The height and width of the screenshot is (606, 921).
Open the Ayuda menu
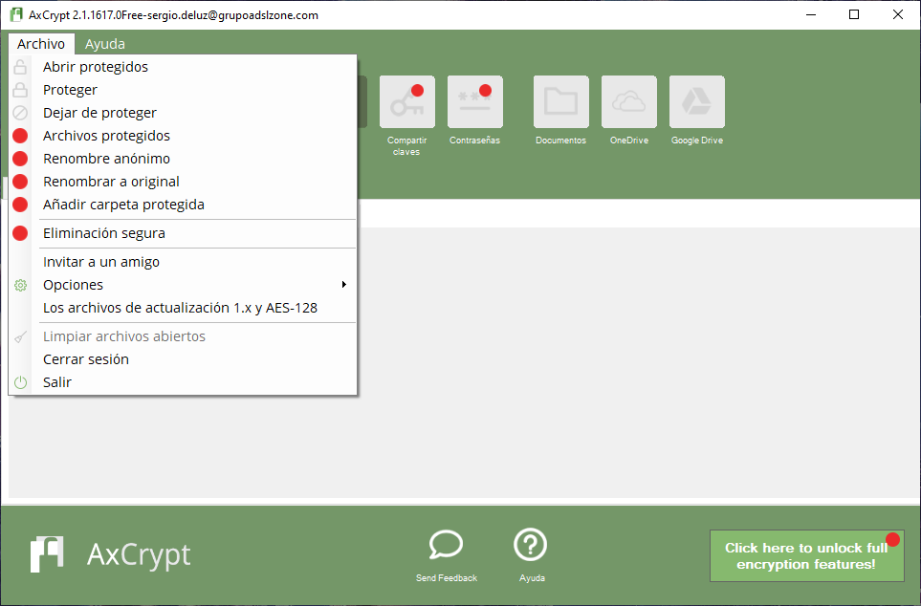tap(104, 44)
